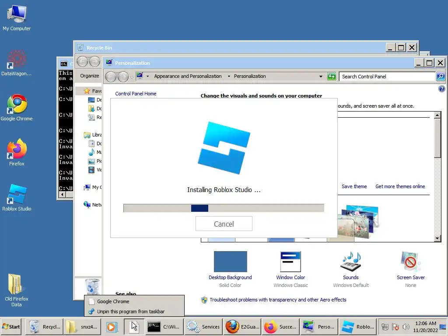The image size is (448, 336).
Task: Switch to Services taskbar button
Action: pyautogui.click(x=203, y=326)
